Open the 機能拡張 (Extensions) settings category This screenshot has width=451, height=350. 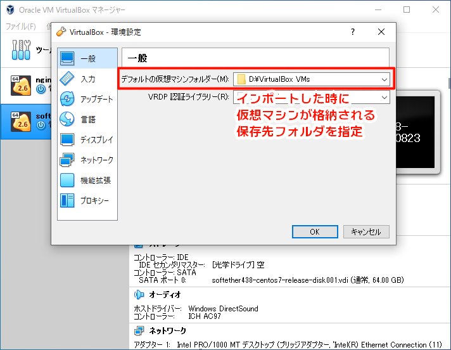(x=87, y=180)
